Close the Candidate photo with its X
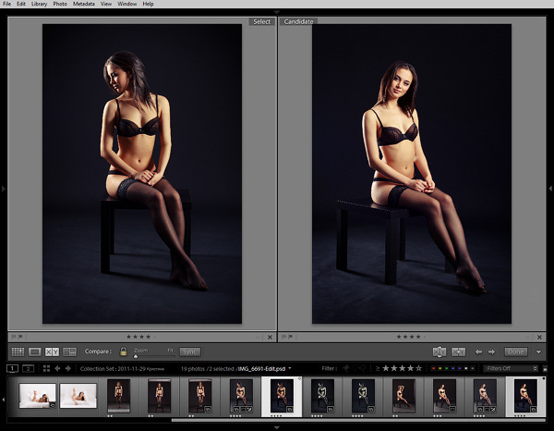Image resolution: width=554 pixels, height=431 pixels. [539, 338]
